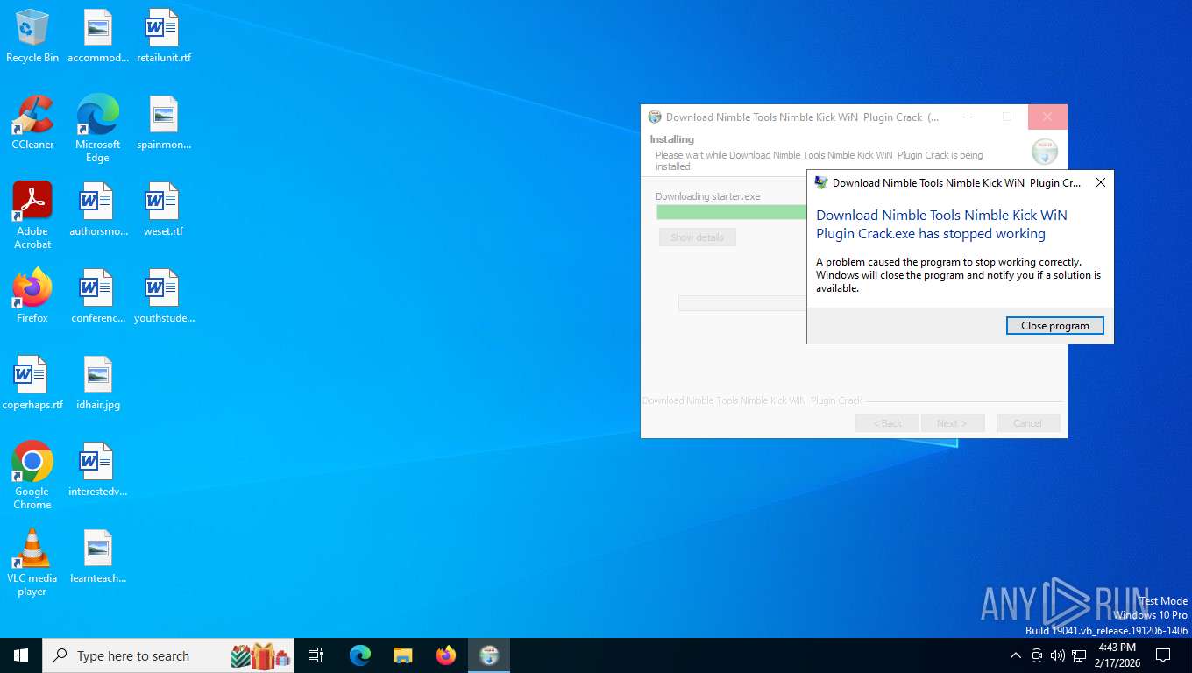This screenshot has height=673, width=1192.
Task: Open the notification center icon
Action: coord(1163,655)
